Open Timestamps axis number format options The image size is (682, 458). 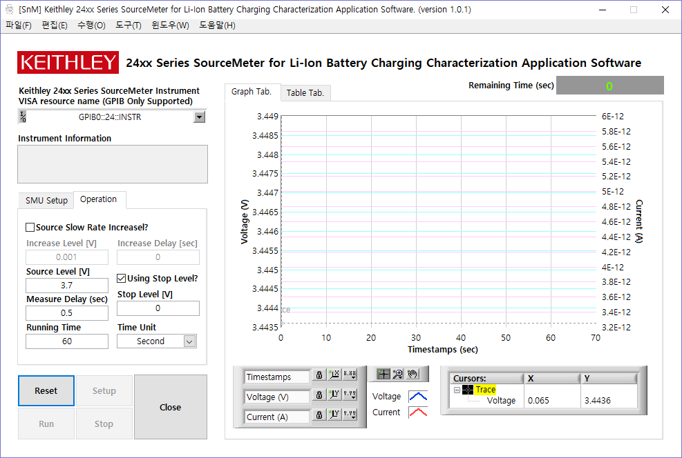point(350,375)
